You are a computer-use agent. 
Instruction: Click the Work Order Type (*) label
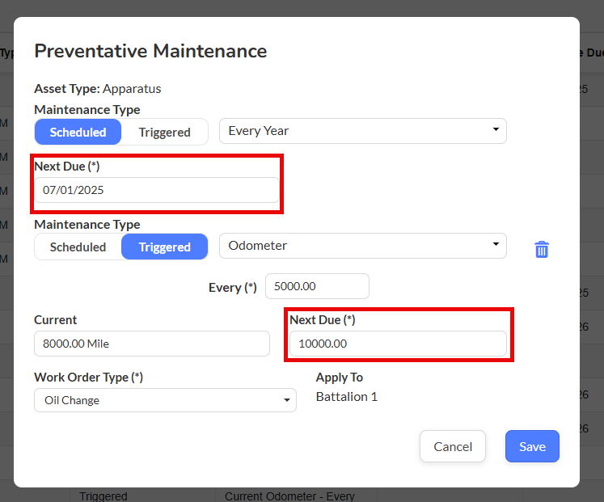88,378
